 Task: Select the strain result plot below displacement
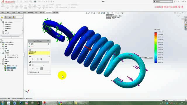pyautogui.click(x=9, y=70)
